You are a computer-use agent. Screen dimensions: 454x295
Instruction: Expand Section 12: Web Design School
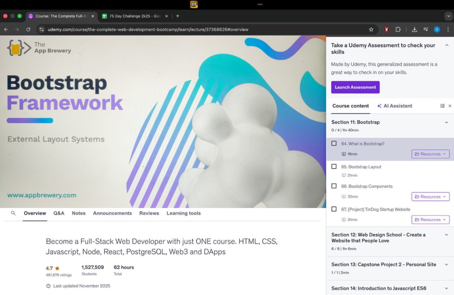pyautogui.click(x=446, y=235)
